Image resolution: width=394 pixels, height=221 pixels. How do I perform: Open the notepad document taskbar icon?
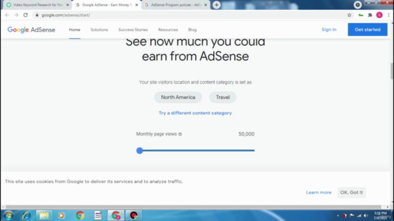tap(98, 215)
